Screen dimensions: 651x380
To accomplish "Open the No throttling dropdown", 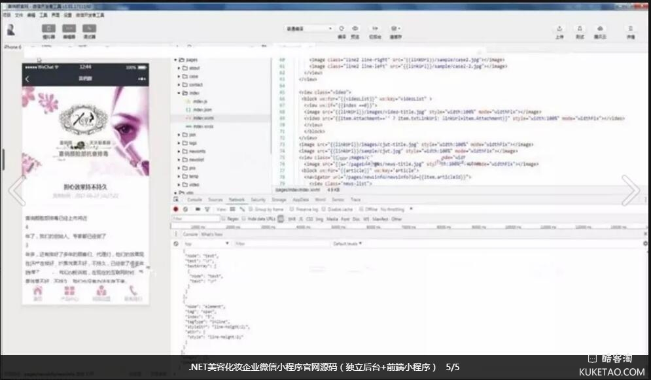I will coord(396,209).
